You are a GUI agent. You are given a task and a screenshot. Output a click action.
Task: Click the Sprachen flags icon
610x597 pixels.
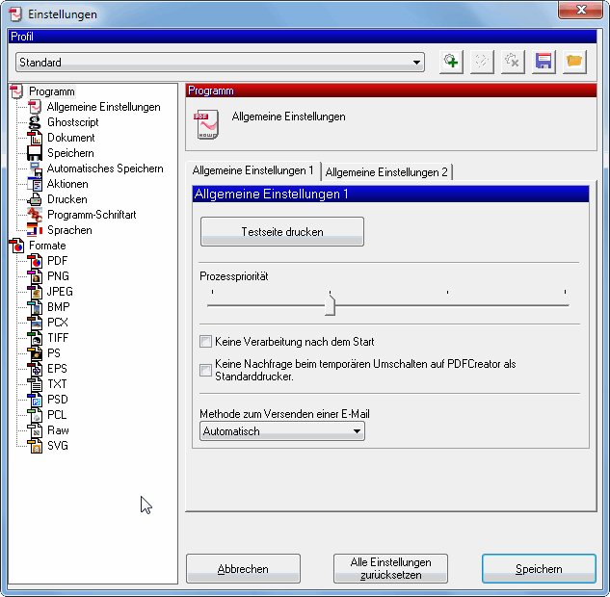(x=35, y=230)
